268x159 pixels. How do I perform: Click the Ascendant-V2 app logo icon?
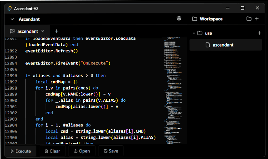point(9,8)
